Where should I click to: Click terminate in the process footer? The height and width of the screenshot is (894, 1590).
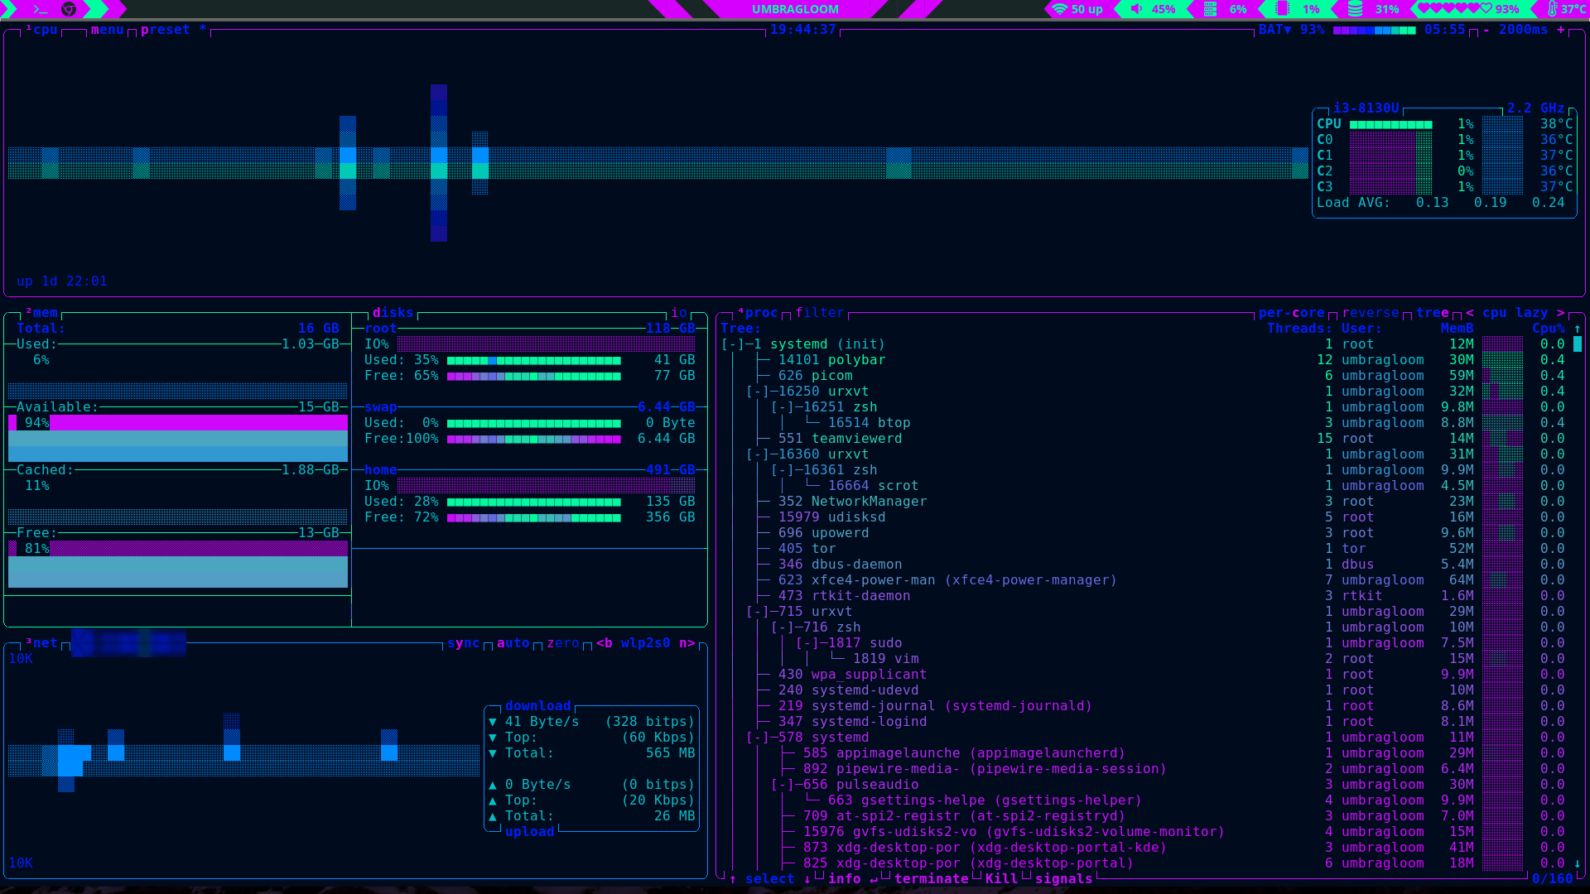coord(931,879)
